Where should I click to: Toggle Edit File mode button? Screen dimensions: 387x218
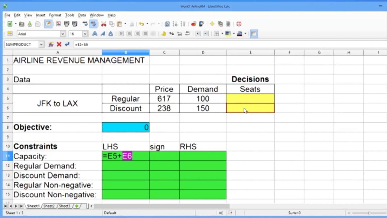coord(48,24)
